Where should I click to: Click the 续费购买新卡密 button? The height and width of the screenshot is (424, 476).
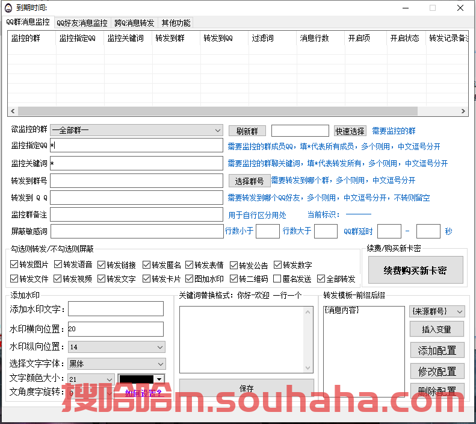(415, 270)
